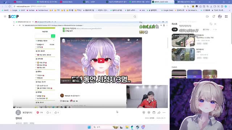
Task: Open the 보고살니니 streamer avatar
Action: tap(18, 112)
